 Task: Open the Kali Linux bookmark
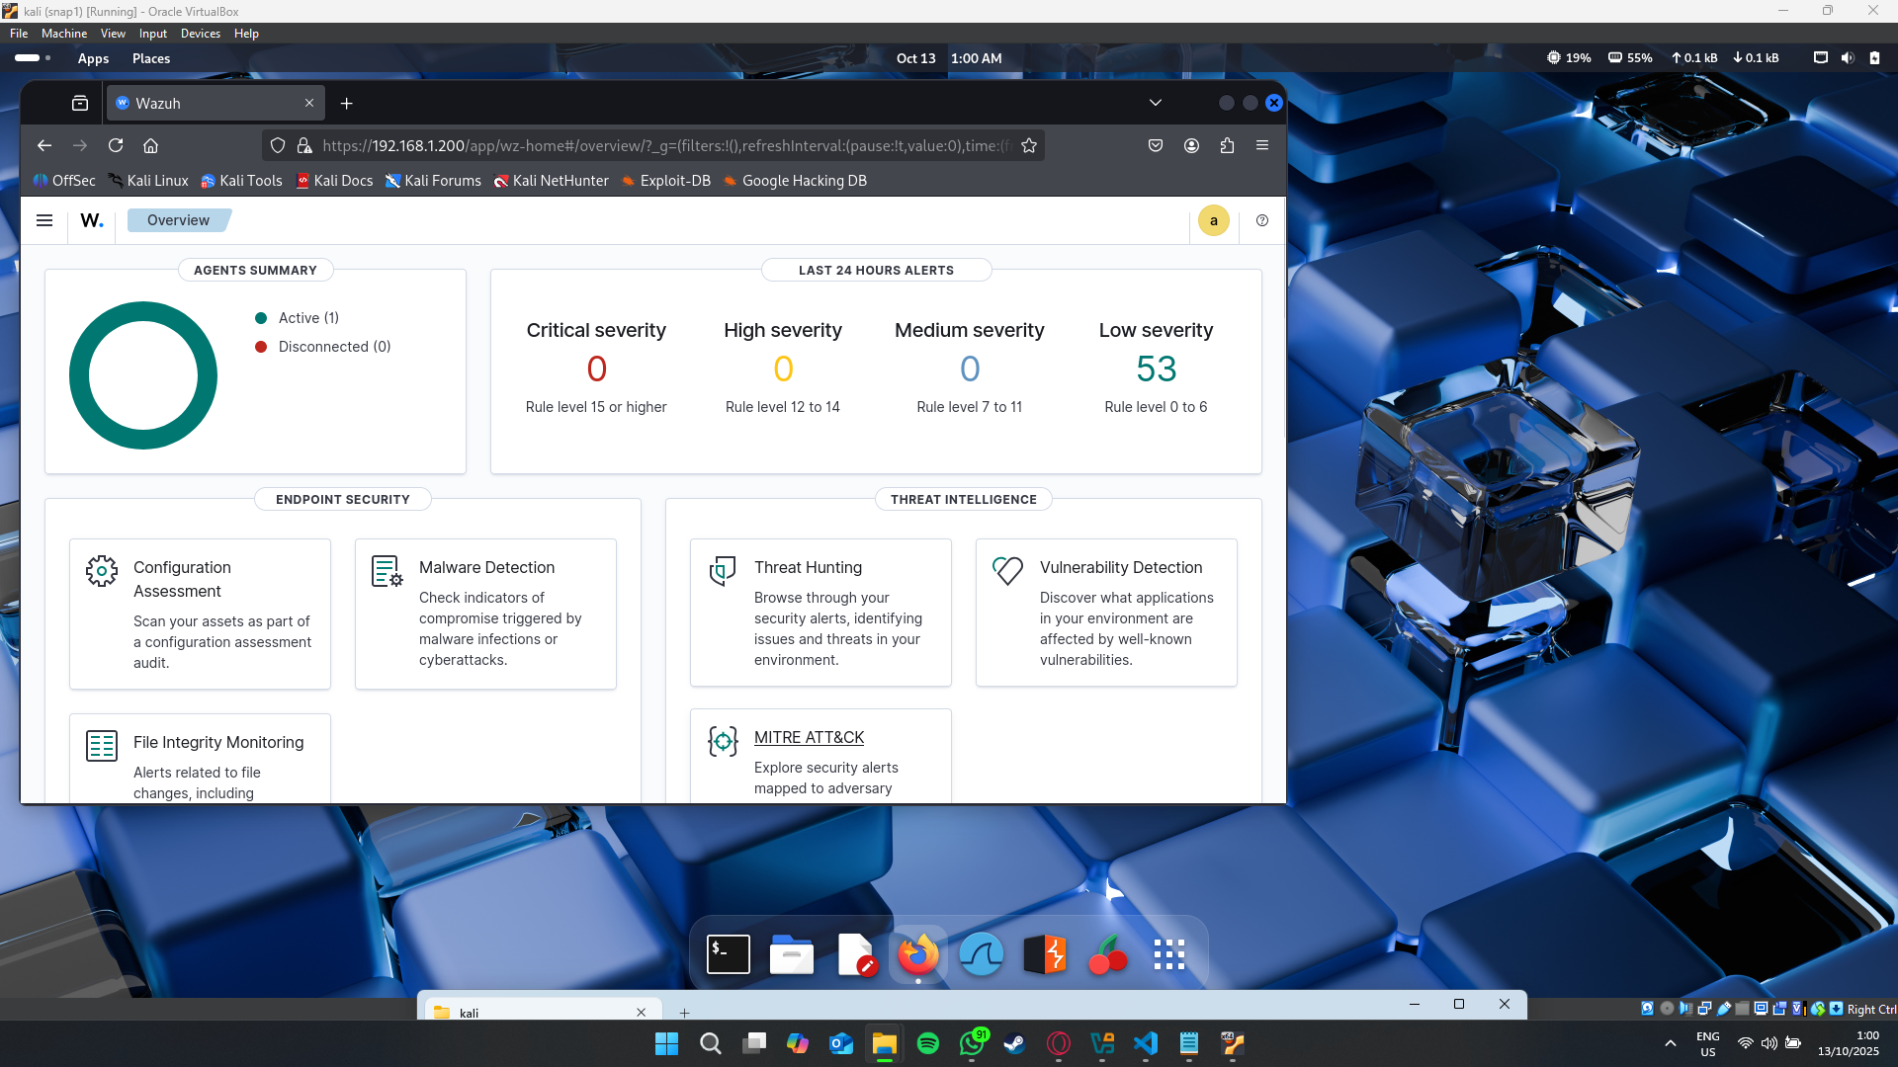(148, 181)
